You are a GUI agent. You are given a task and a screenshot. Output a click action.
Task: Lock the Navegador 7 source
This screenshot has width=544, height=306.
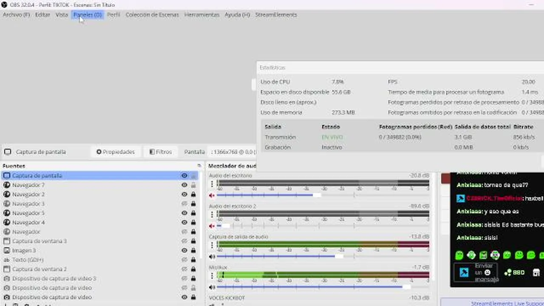point(193,185)
